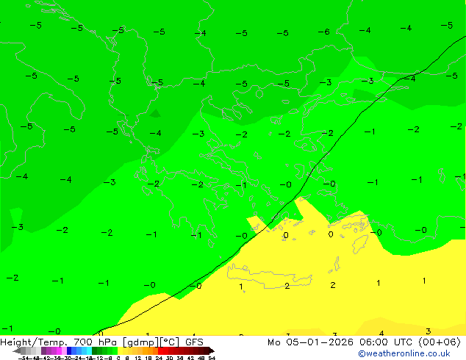This screenshot has width=466, height=360.
Task: Click the cyan legend swatch above -18
Action: pos(89,350)
